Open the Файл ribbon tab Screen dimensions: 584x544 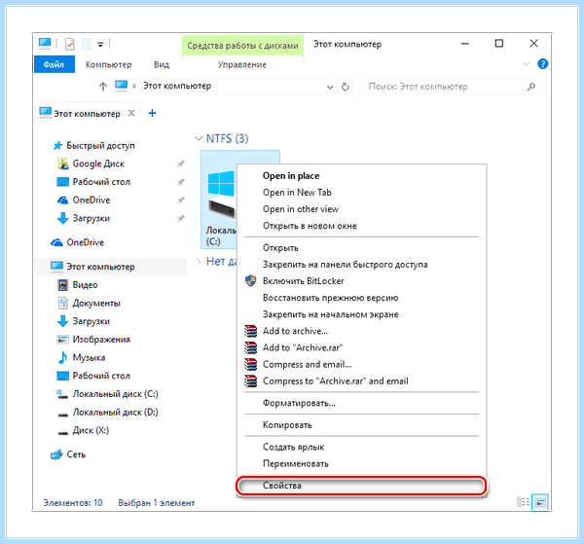[54, 64]
